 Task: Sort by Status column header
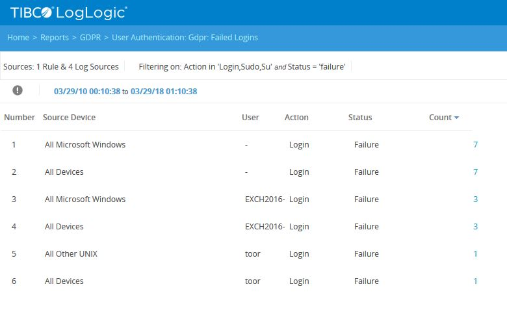tap(360, 118)
